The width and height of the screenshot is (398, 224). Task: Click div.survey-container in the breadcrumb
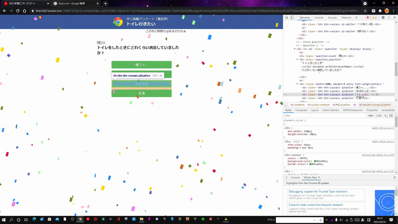coord(318,105)
